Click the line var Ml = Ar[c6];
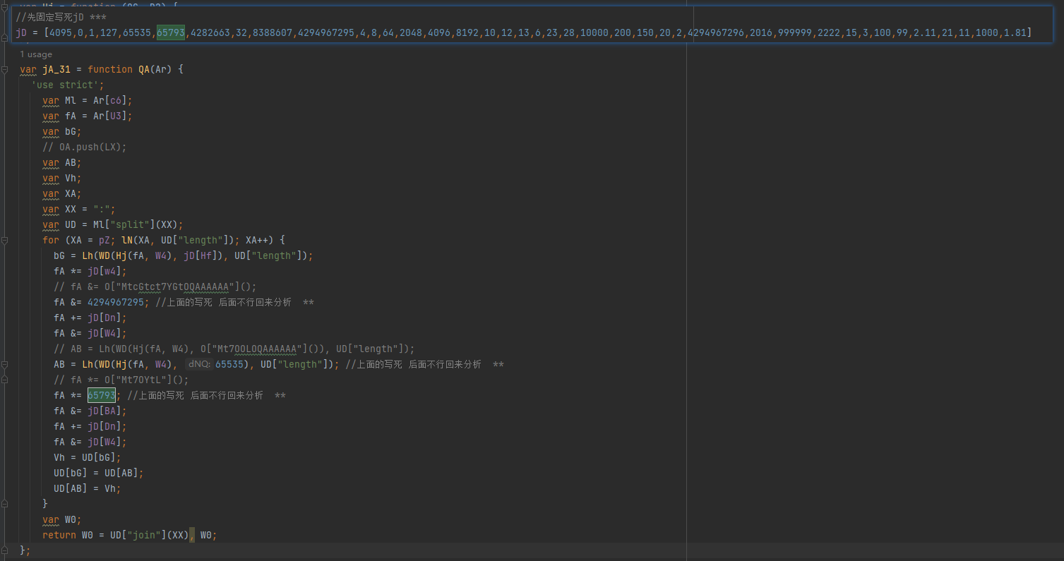This screenshot has height=561, width=1064. coord(88,100)
